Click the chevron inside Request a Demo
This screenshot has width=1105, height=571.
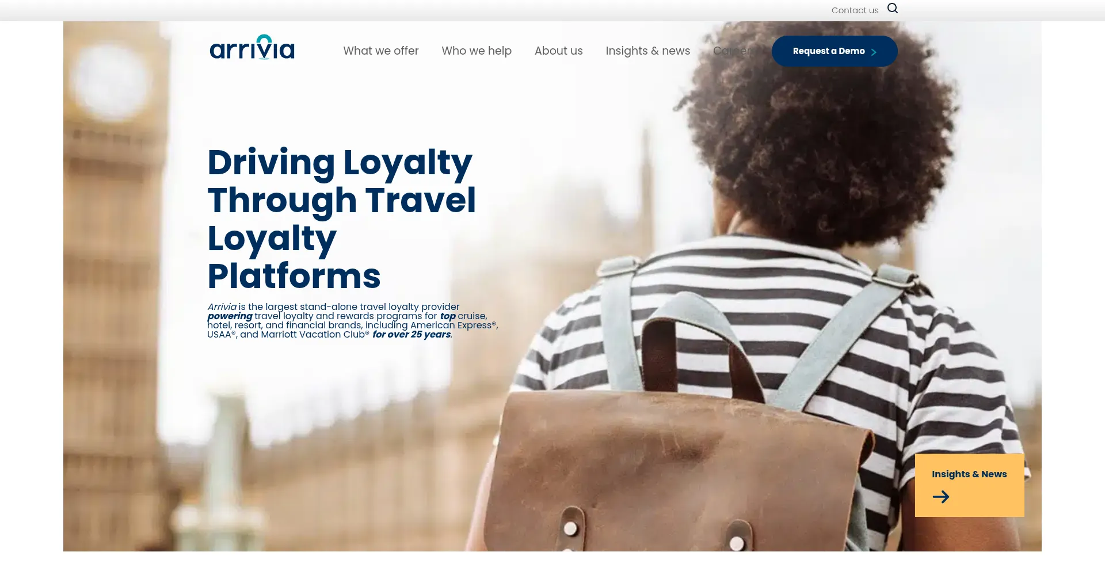(874, 52)
